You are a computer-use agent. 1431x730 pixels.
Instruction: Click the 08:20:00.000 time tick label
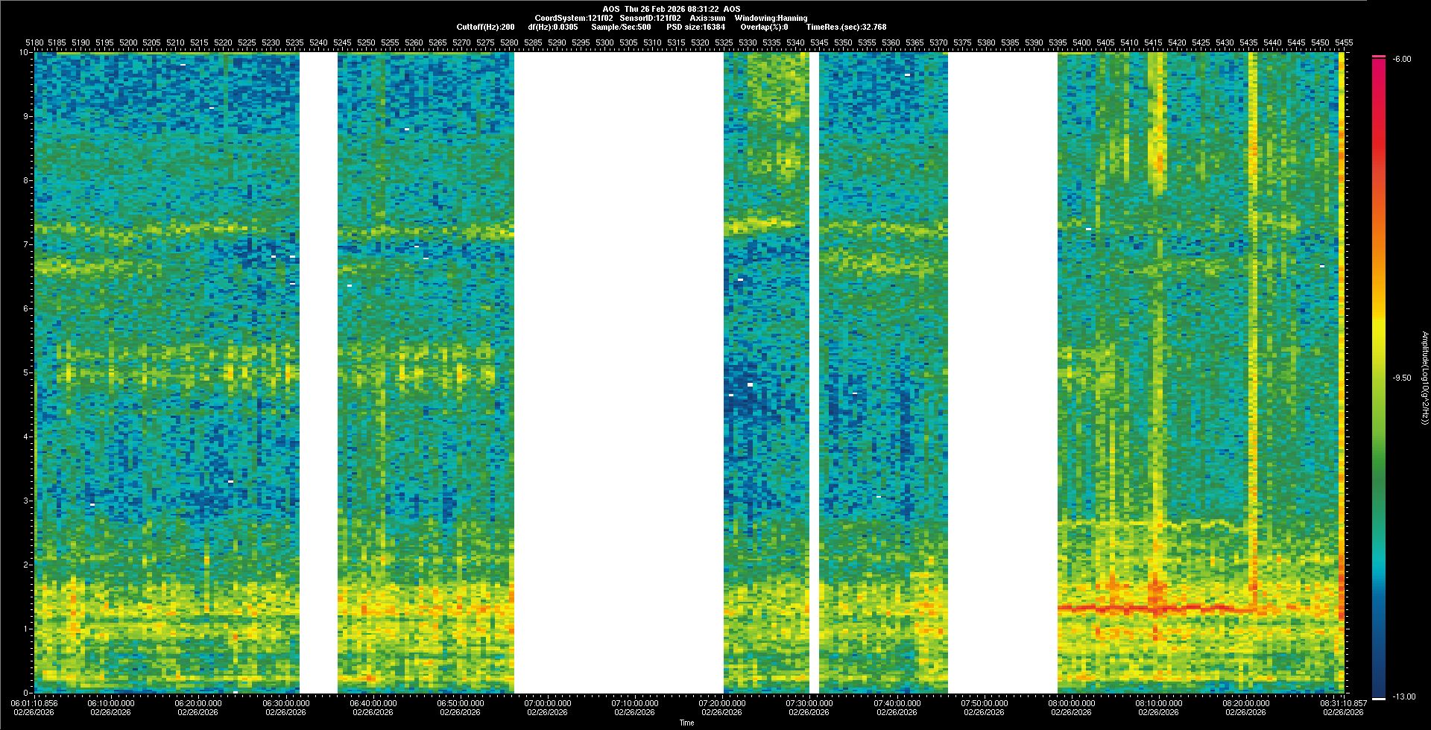click(1245, 702)
